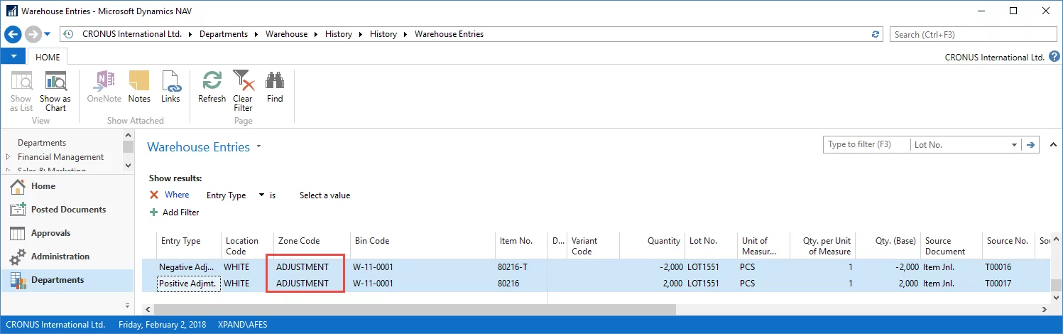Open the blue application menu dropdown
The height and width of the screenshot is (334, 1063).
pos(13,57)
